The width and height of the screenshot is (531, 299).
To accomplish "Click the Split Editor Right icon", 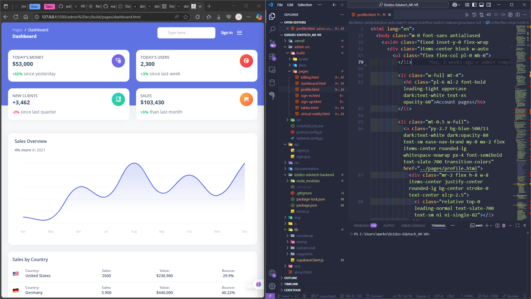I will click(x=518, y=15).
